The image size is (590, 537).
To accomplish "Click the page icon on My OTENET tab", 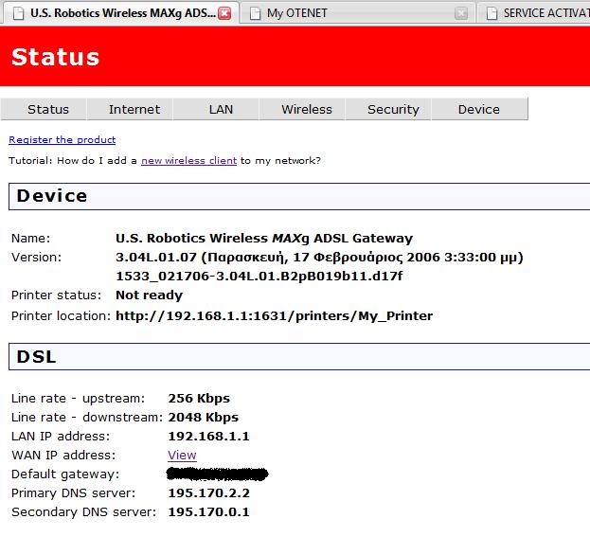I will [255, 13].
